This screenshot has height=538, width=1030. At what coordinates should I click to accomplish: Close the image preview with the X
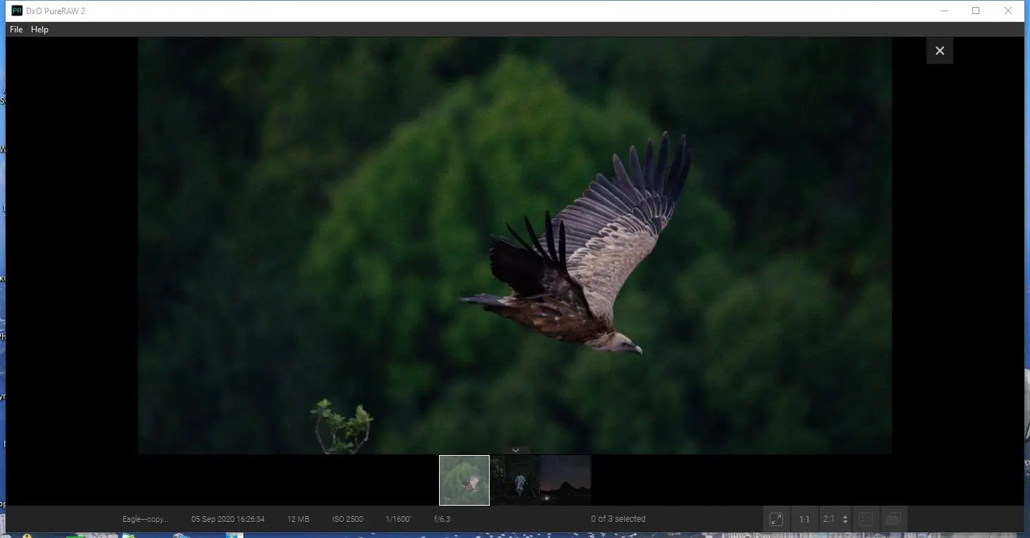tap(939, 51)
